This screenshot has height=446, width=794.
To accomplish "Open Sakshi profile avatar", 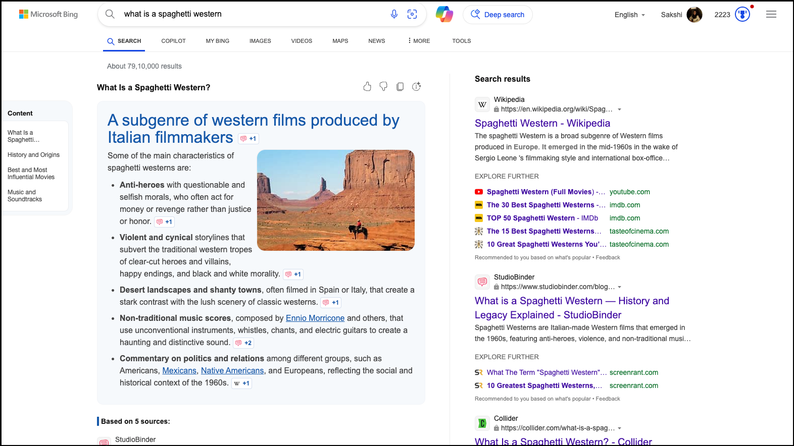I will point(694,15).
